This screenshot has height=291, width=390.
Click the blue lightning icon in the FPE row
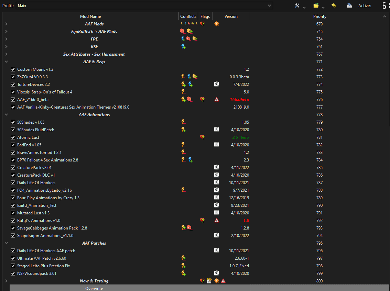pyautogui.click(x=183, y=39)
